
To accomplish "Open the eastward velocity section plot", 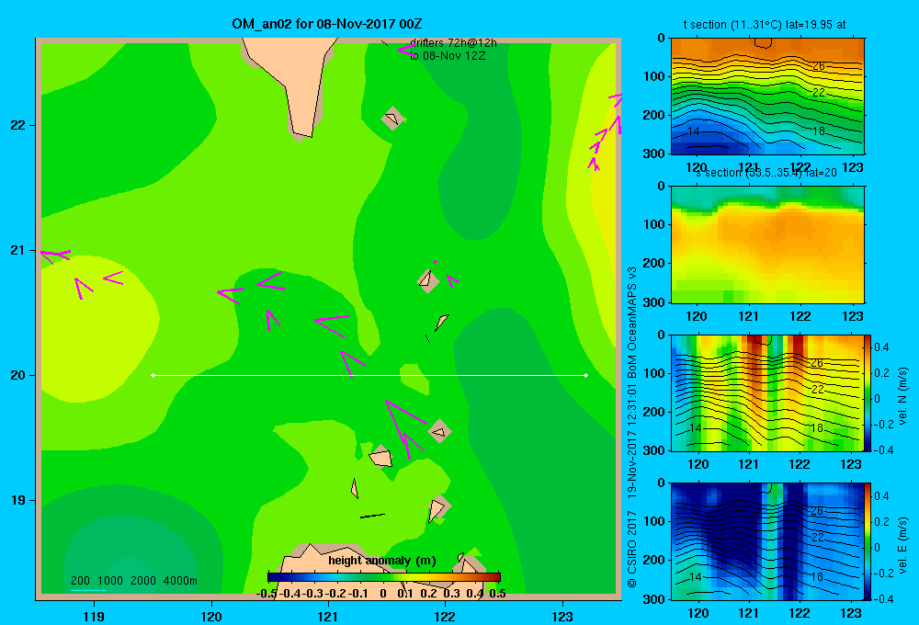I will (x=767, y=541).
